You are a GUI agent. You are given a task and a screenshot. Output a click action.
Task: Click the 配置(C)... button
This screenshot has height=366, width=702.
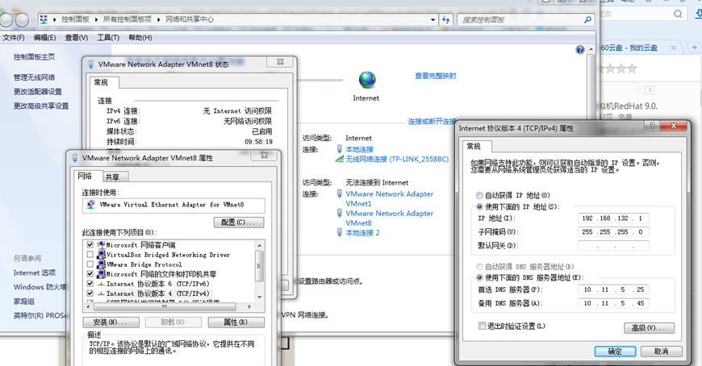pos(239,223)
